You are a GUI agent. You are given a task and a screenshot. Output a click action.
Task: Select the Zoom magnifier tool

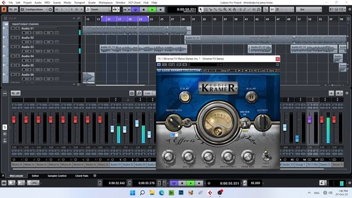(225, 10)
